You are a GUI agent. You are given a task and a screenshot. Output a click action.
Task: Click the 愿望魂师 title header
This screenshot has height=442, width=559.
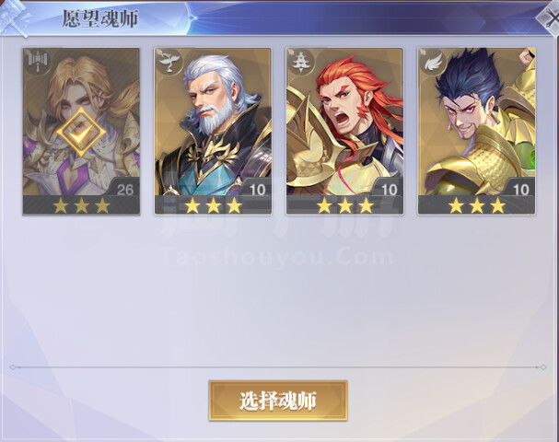click(x=100, y=19)
